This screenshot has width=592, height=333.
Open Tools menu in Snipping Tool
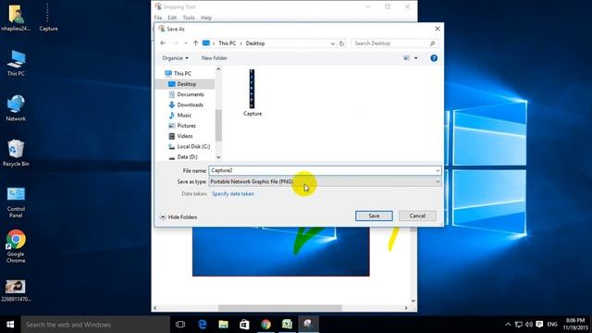pos(189,18)
